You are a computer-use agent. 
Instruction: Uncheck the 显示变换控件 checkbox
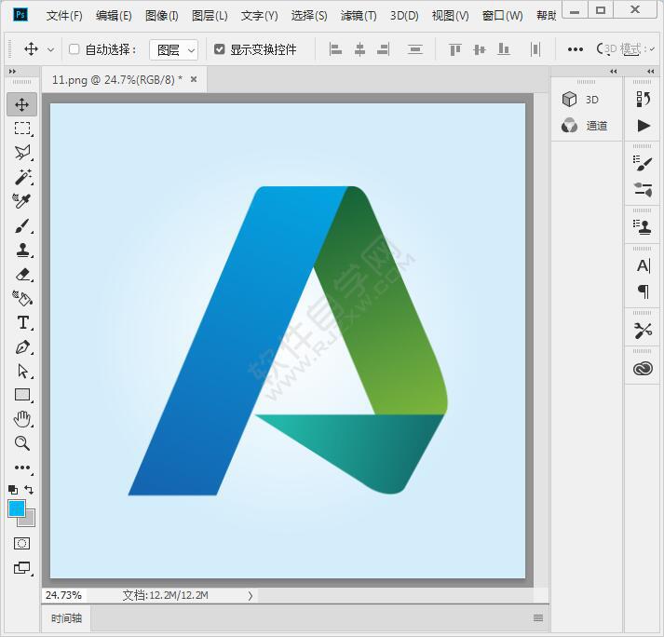tap(219, 49)
